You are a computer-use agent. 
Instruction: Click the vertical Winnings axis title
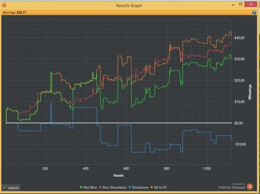(x=250, y=92)
